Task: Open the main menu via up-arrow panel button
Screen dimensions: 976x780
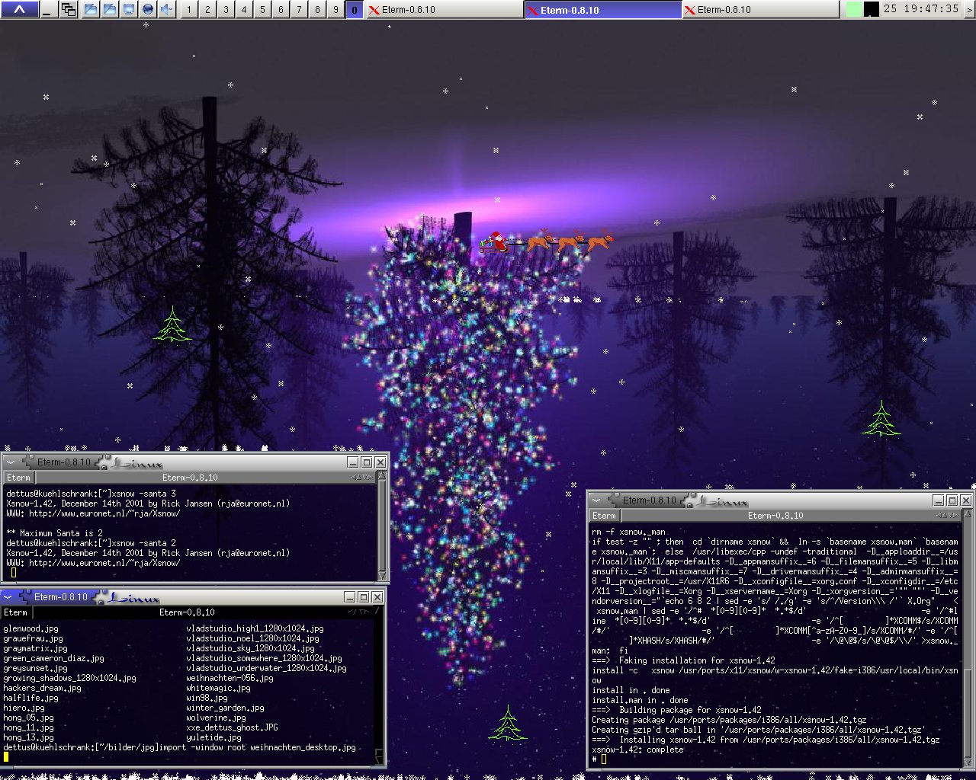Action: click(x=20, y=9)
